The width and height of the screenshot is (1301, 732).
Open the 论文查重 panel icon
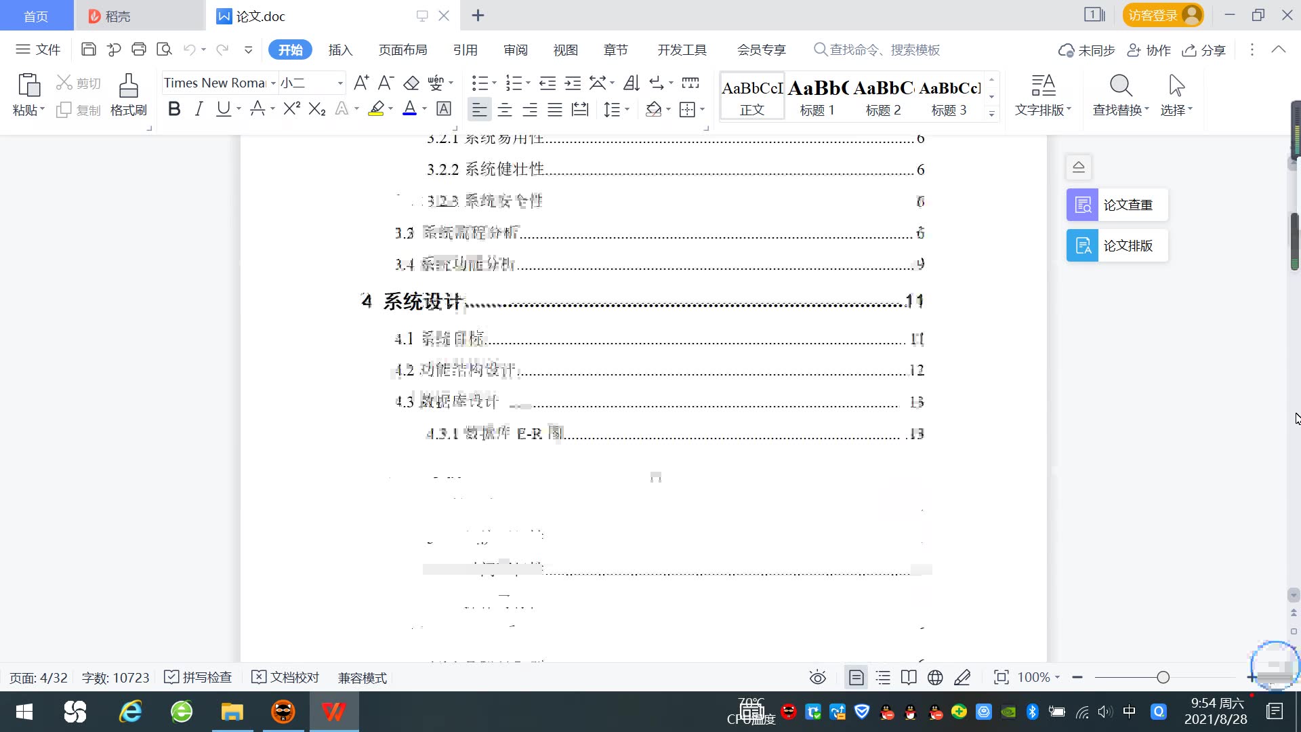pos(1083,205)
